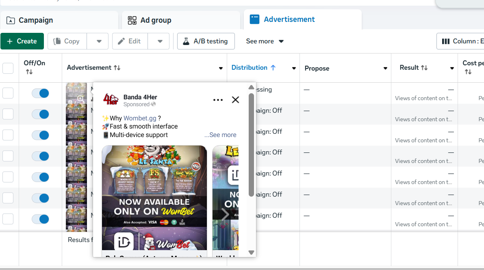Open A/B testing
The height and width of the screenshot is (270, 484).
coord(206,41)
